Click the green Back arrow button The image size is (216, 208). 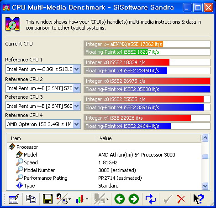tap(120, 199)
